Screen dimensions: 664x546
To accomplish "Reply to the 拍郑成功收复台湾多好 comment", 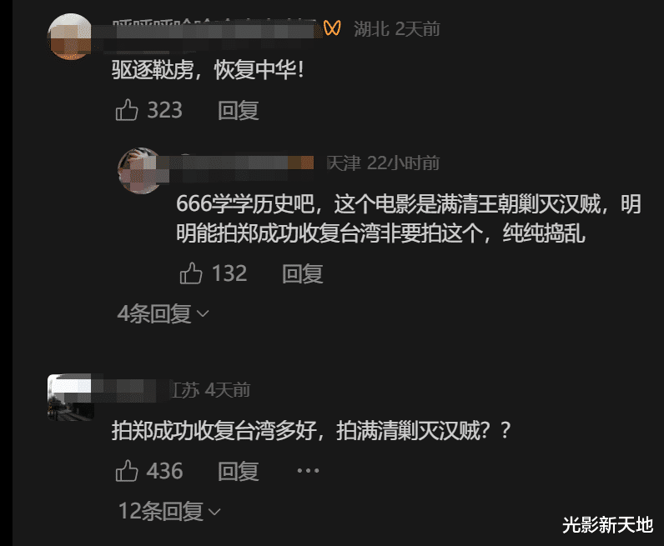I will point(238,471).
